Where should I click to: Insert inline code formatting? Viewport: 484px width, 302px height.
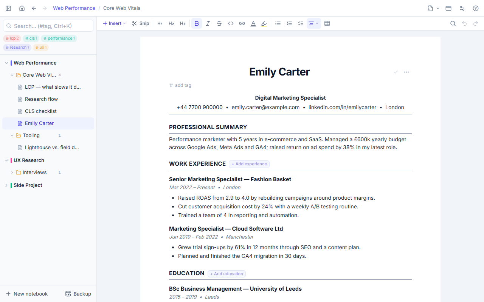(x=231, y=23)
